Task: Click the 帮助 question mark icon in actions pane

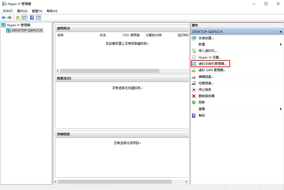Action: pyautogui.click(x=194, y=116)
